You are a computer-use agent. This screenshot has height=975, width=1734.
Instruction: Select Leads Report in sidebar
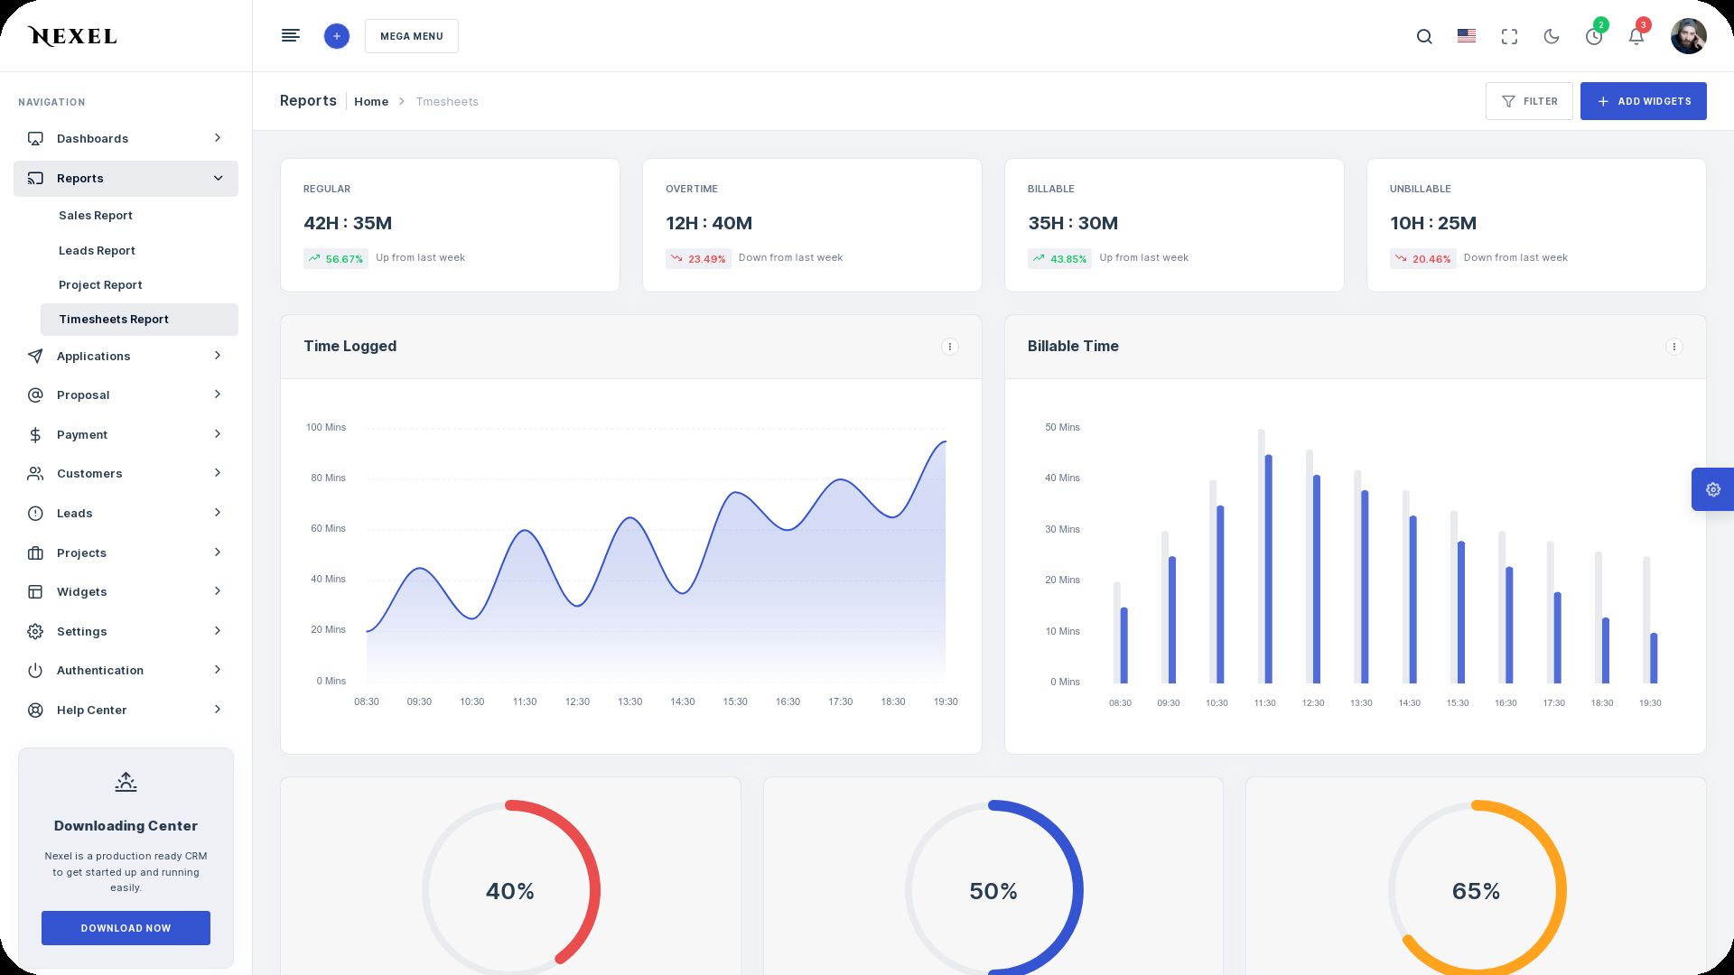pyautogui.click(x=97, y=251)
